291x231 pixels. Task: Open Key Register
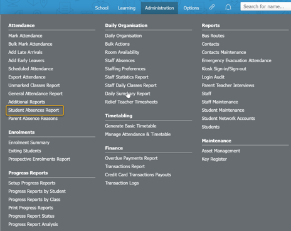(214, 159)
